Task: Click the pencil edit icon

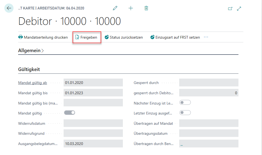Action: pyautogui.click(x=115, y=8)
